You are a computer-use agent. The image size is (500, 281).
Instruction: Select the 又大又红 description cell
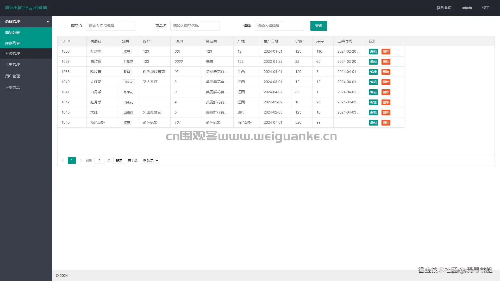(x=155, y=82)
